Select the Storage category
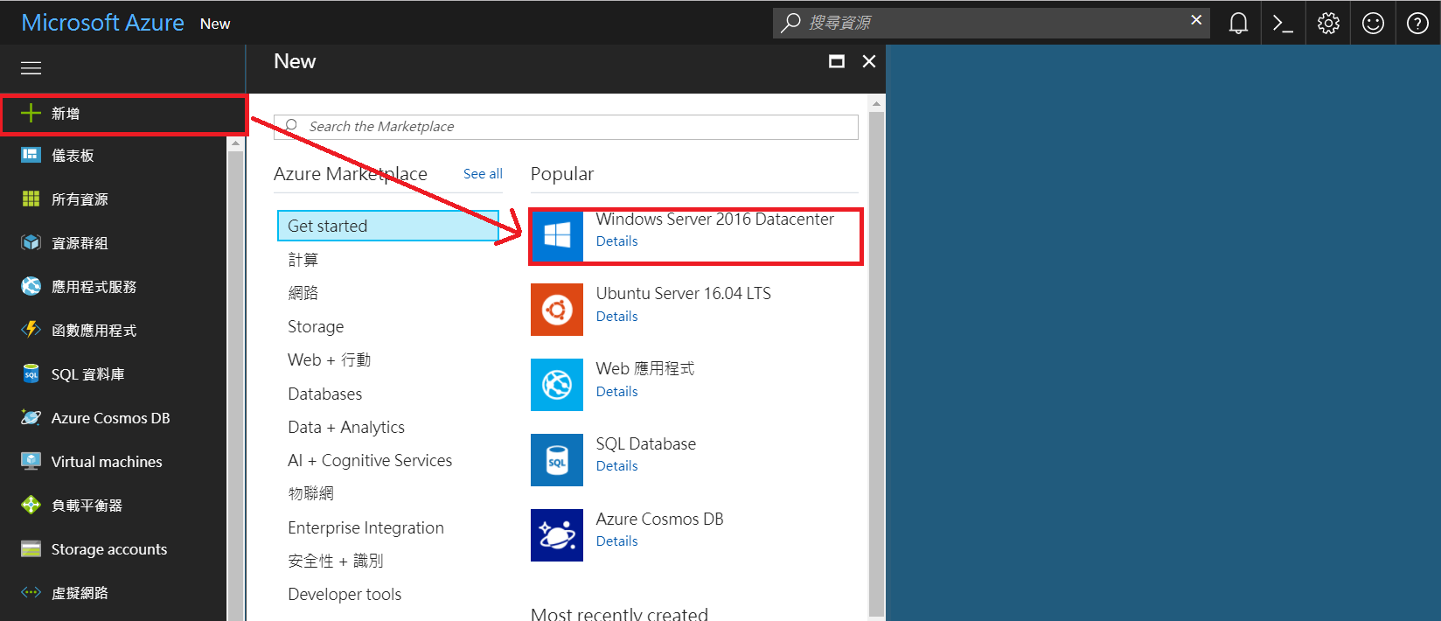 (316, 326)
